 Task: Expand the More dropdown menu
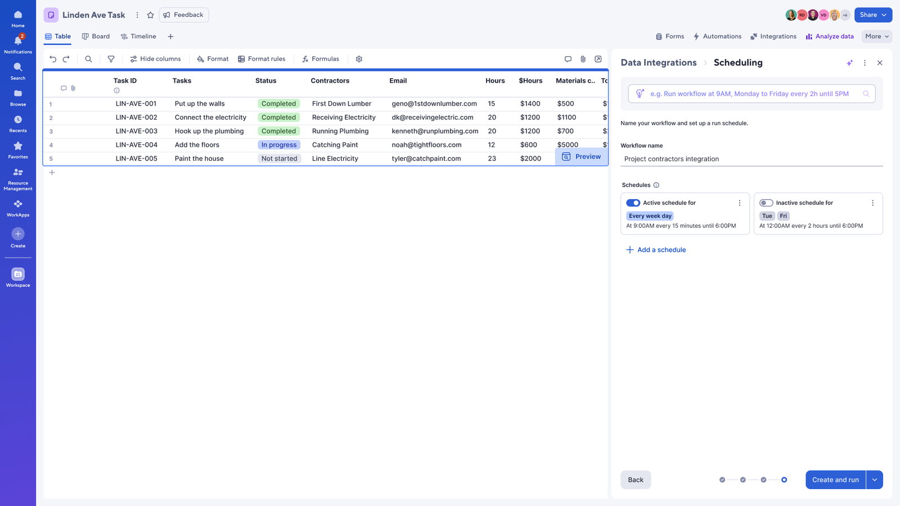point(876,37)
